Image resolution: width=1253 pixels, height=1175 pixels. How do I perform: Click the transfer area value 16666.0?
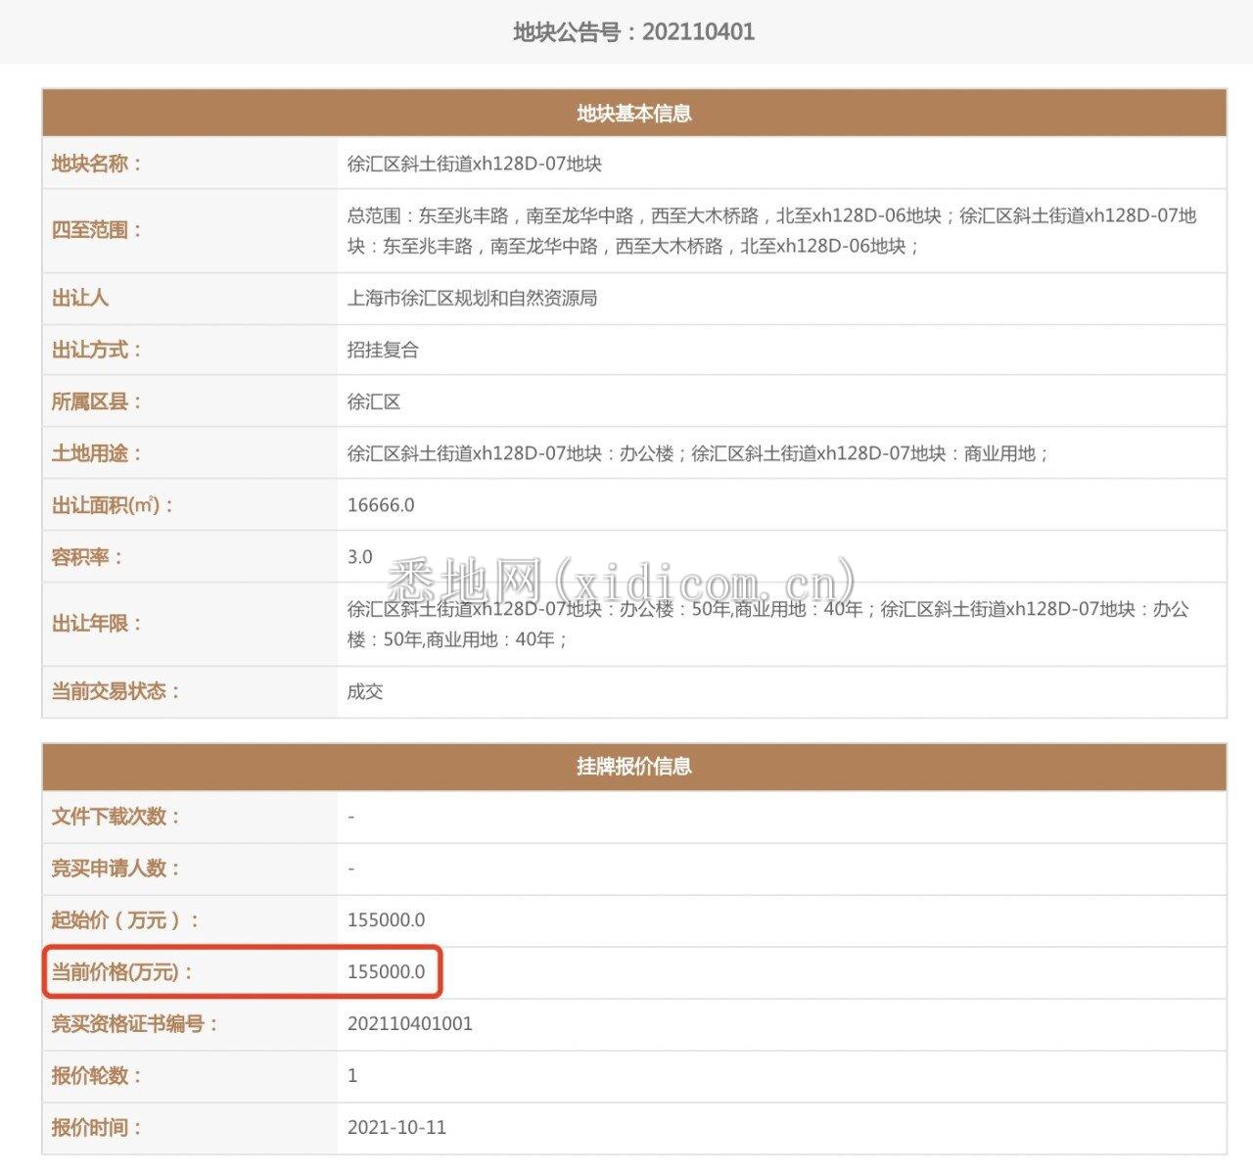(381, 506)
